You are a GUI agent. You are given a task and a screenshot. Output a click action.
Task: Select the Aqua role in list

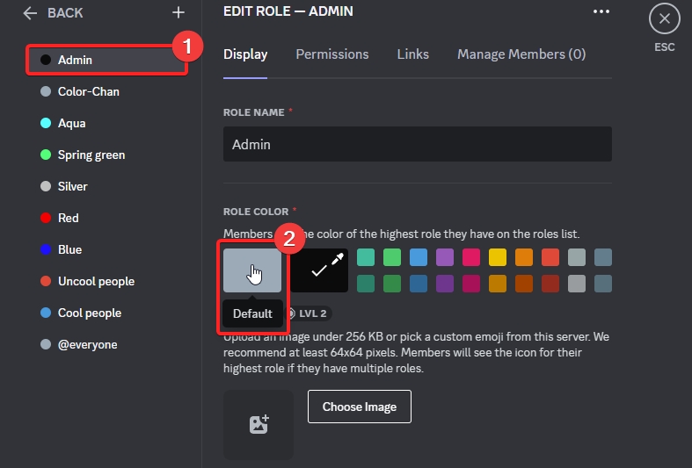[72, 123]
